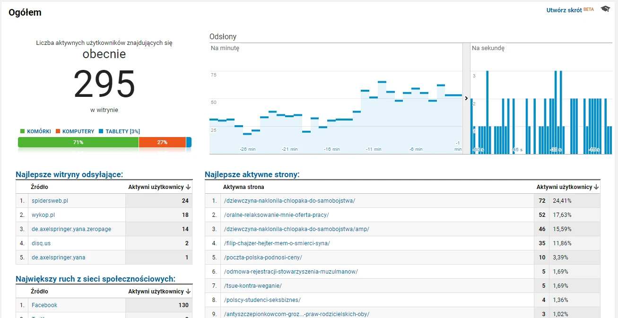Click Utwórz skrót link
618x318 pixels.
pyautogui.click(x=564, y=10)
